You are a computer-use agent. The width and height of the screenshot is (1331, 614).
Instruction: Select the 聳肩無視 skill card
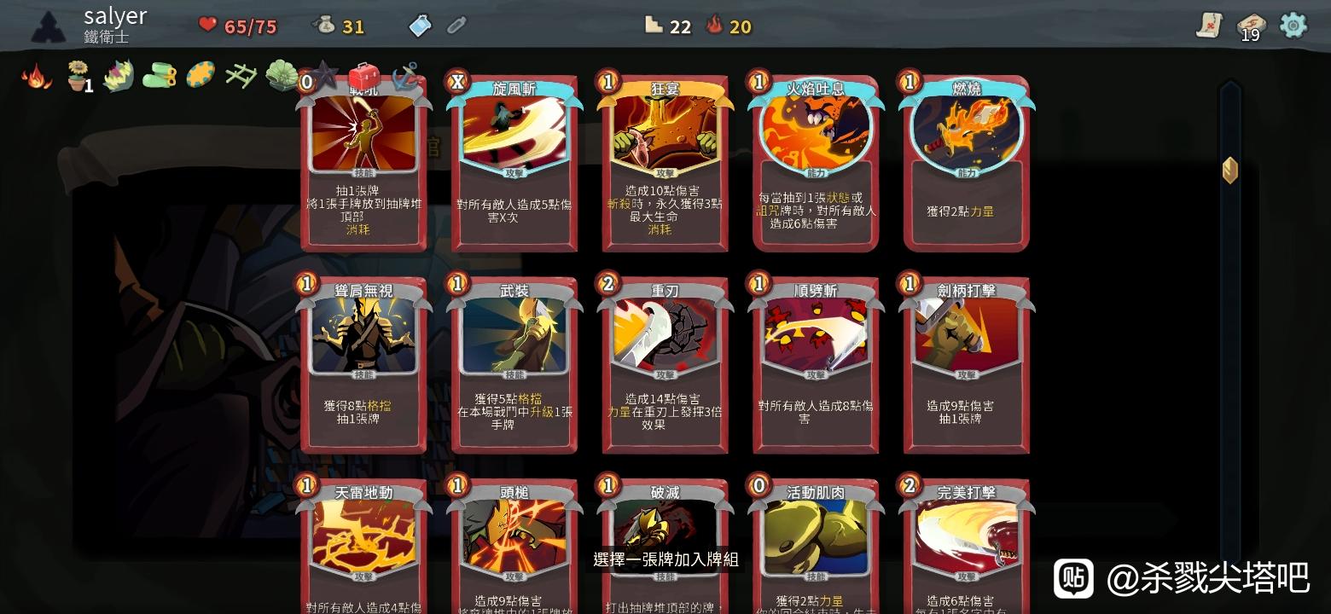[x=363, y=365]
